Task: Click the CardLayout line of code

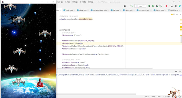Action: click(86, 54)
